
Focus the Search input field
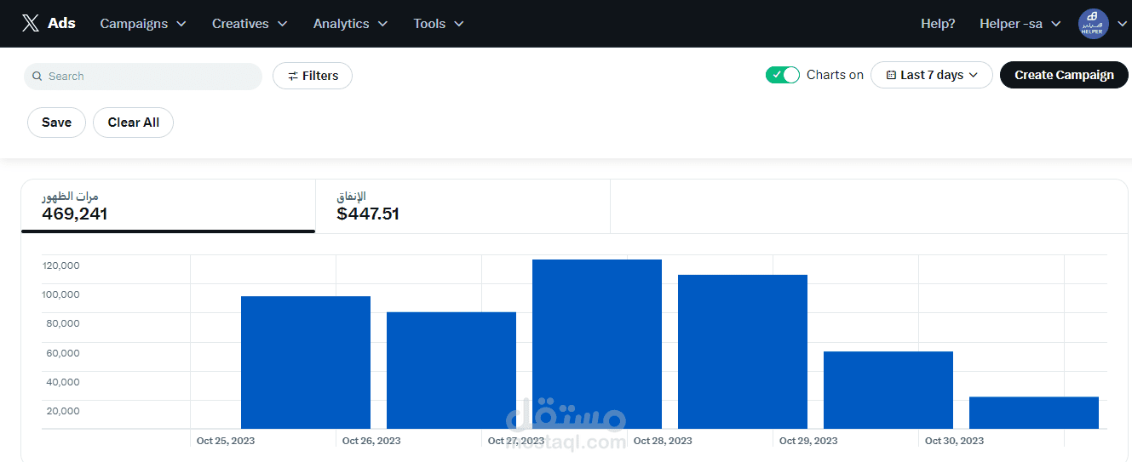pos(143,77)
